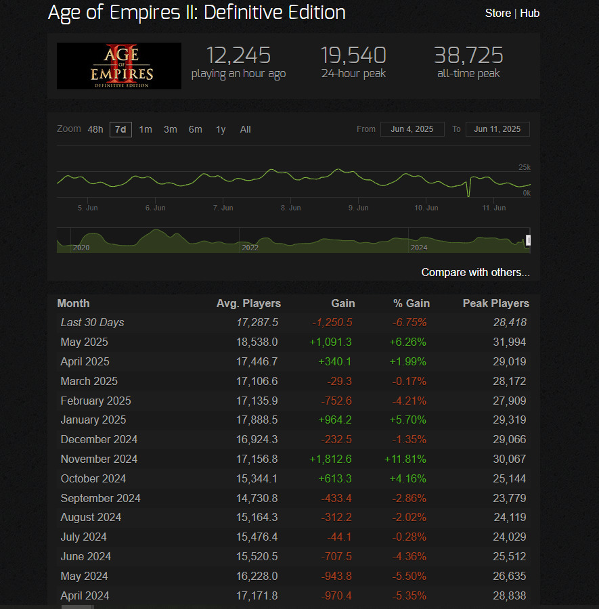599x609 pixels.
Task: Click the 28,418 peak players value
Action: (x=510, y=322)
